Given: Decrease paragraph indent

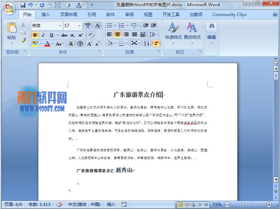Looking at the screenshot, I should (x=146, y=26).
